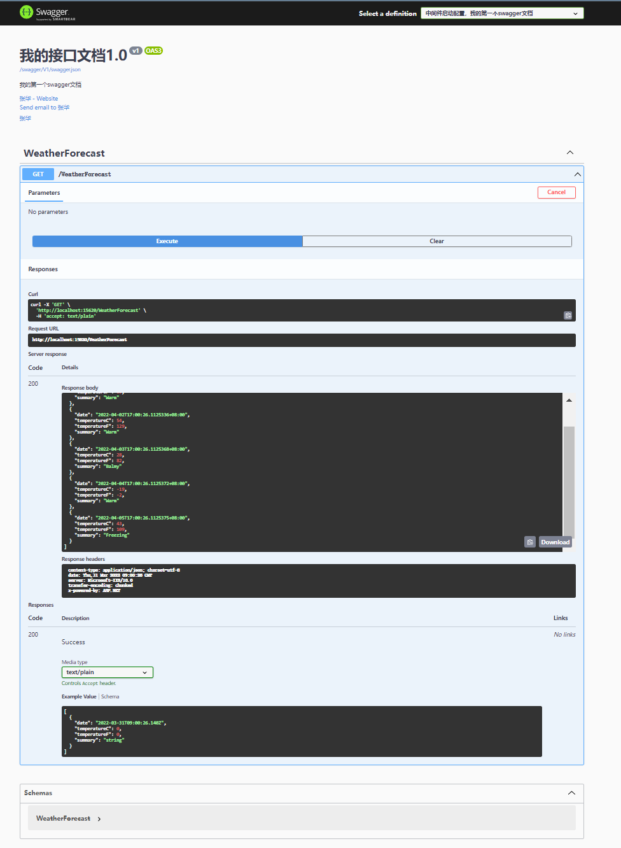Collapse the WeatherForecast tag section
621x848 pixels.
click(x=570, y=153)
